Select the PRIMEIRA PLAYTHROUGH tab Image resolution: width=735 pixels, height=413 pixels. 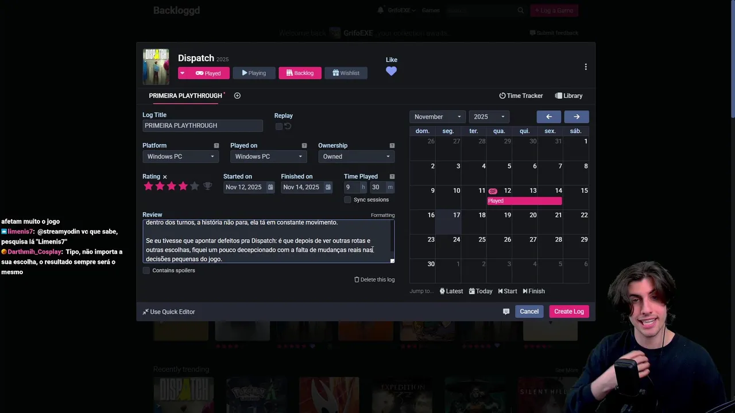click(185, 96)
